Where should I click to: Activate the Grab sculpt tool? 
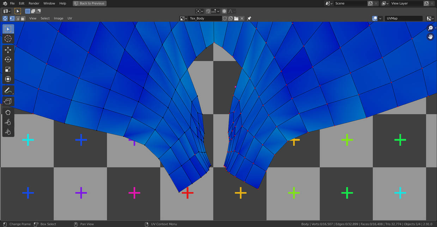pos(8,113)
